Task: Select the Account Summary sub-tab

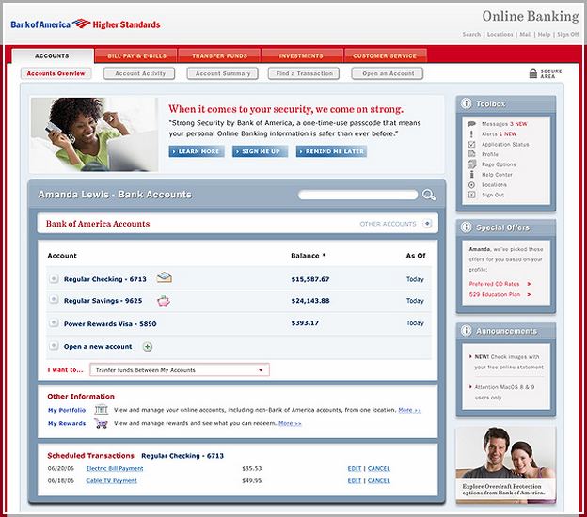Action: pos(223,73)
